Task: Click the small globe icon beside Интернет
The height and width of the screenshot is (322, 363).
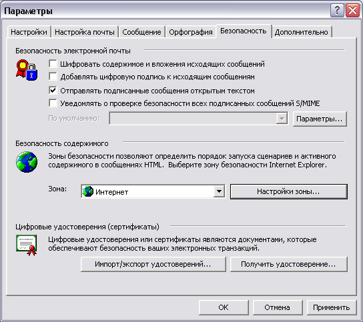Action: (x=88, y=191)
